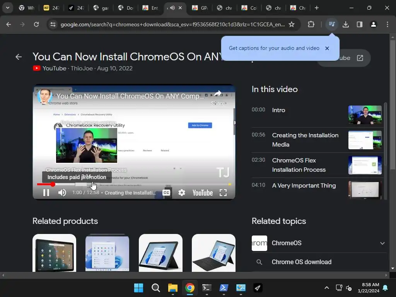
Task: Share the video via arrow icon
Action: (218, 94)
